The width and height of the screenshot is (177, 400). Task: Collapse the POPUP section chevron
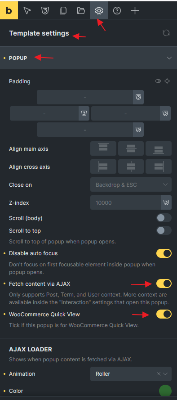click(169, 58)
